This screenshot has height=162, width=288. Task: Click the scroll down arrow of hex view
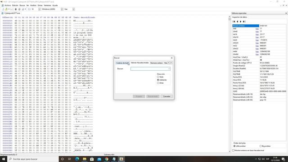(x=229, y=151)
